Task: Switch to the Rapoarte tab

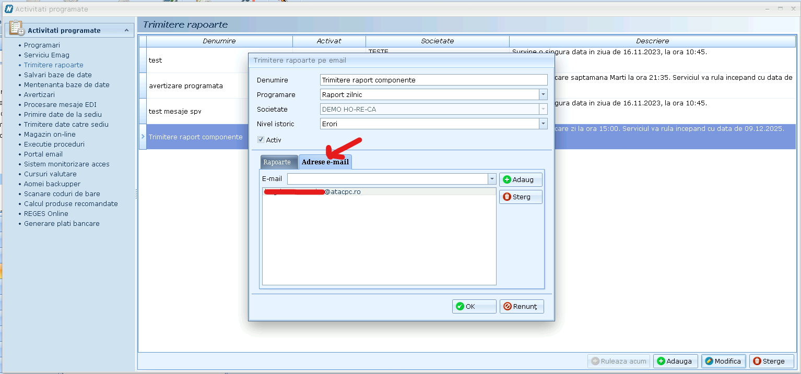Action: click(x=277, y=162)
